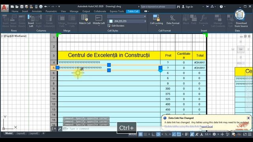
Task: Click the Data Format percent icon
Action: [x=172, y=18]
